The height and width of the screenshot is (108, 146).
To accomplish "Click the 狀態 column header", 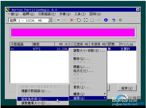I will (113, 44).
